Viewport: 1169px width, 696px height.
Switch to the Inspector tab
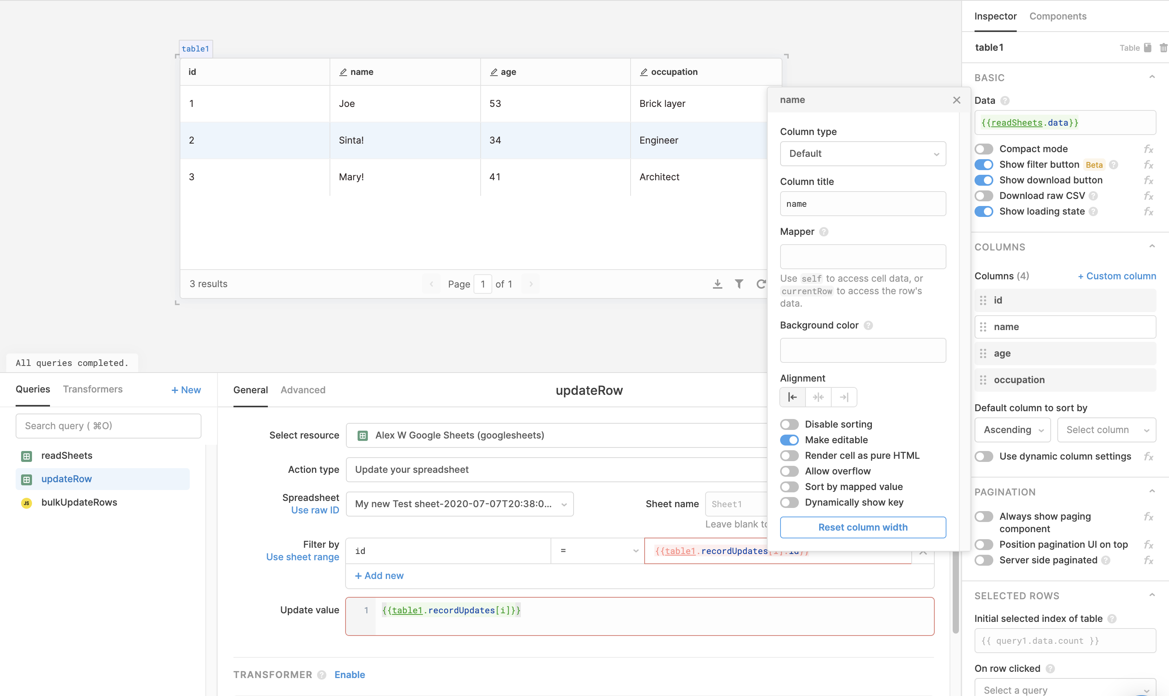[x=995, y=16]
